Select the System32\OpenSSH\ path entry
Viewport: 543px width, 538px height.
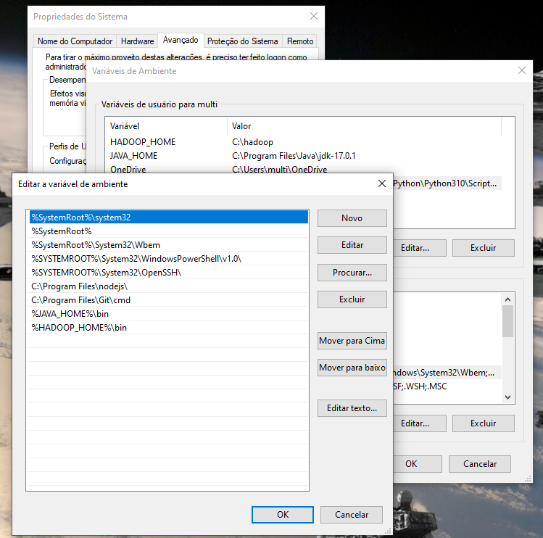[169, 273]
